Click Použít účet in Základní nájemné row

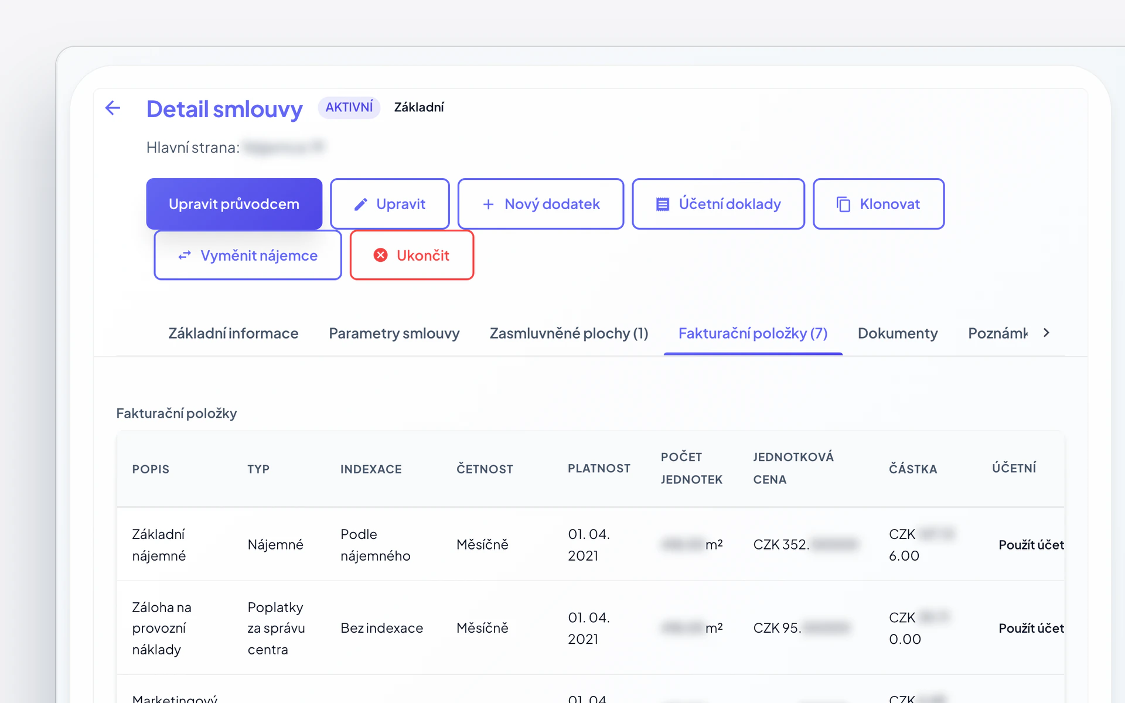point(1031,545)
